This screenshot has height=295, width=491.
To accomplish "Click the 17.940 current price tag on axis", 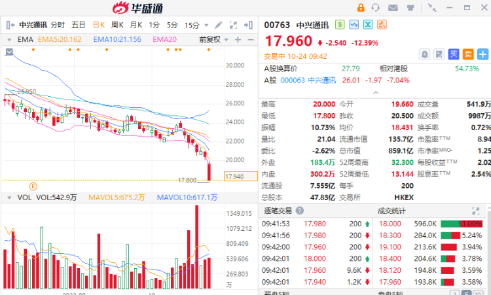I will 240,177.
